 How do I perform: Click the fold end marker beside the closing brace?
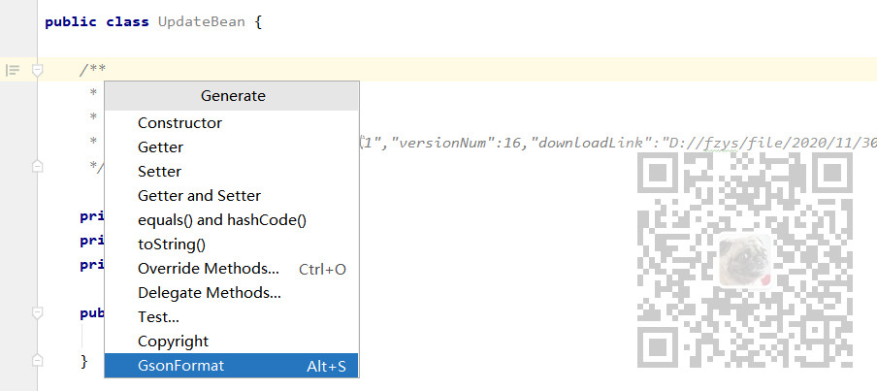(x=38, y=361)
